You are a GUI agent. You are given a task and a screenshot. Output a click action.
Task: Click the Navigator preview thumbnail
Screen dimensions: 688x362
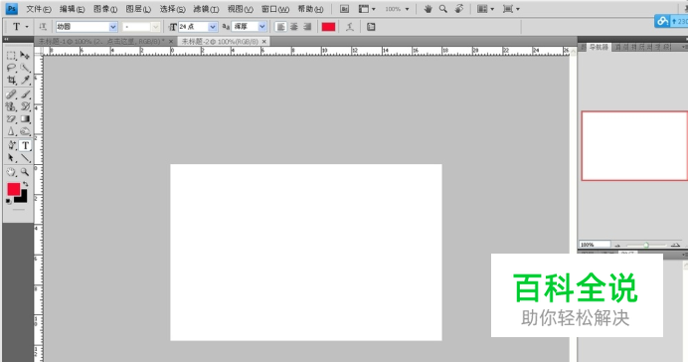coord(634,145)
